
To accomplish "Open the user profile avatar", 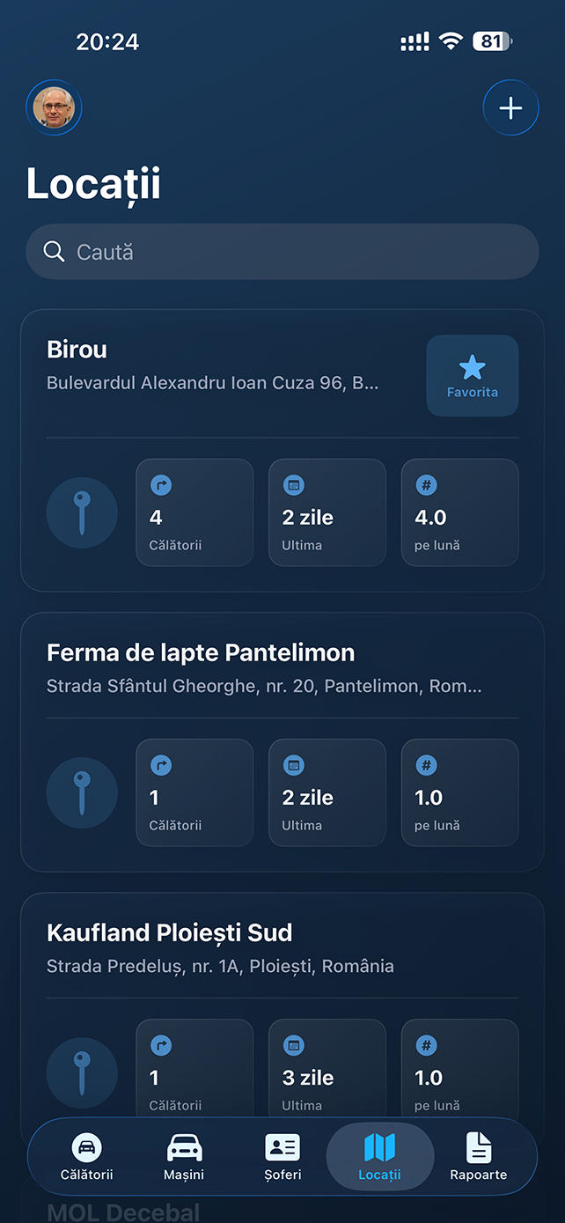I will pos(55,108).
